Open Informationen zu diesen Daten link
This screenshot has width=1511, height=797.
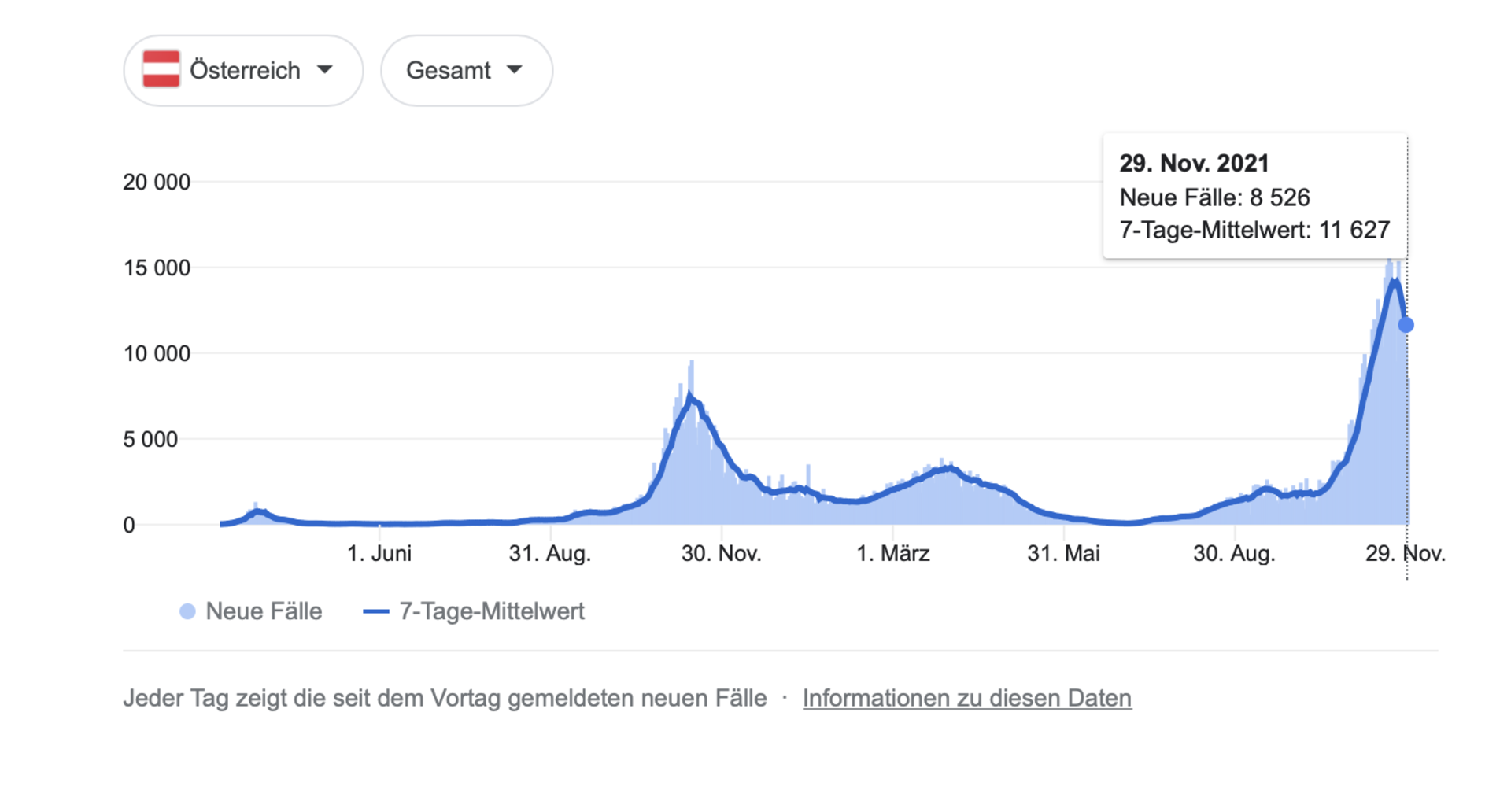[966, 697]
